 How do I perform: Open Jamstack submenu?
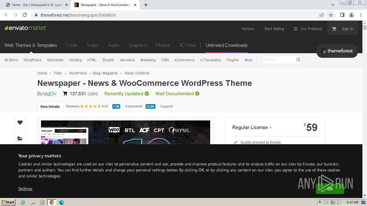127,60
